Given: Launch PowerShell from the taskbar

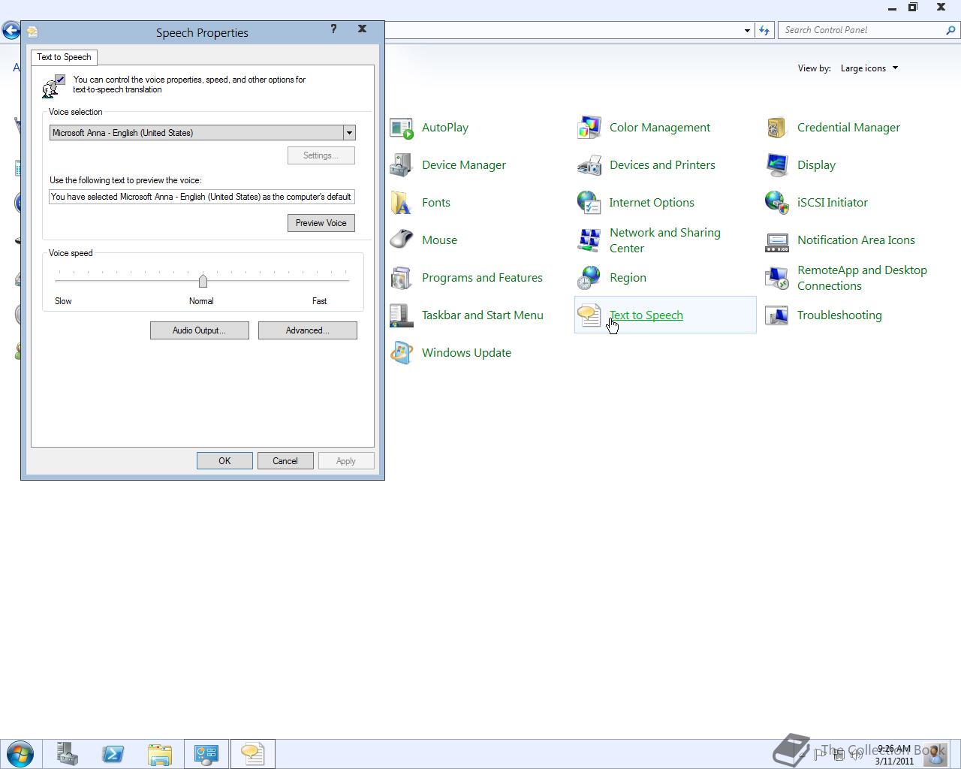Looking at the screenshot, I should 113,754.
